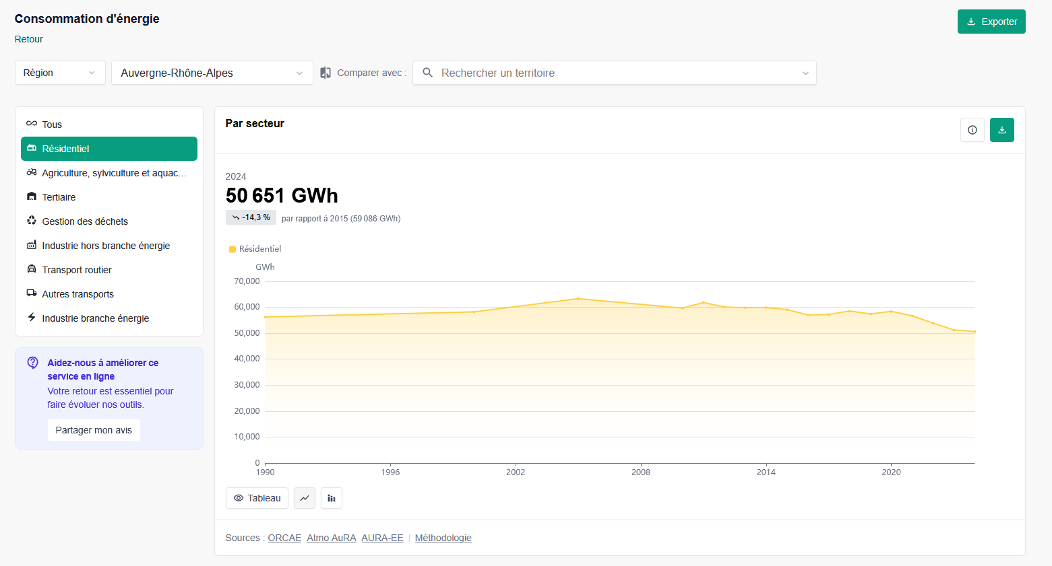
Task: Expand the territory comparison dropdown arrow
Action: [x=805, y=73]
